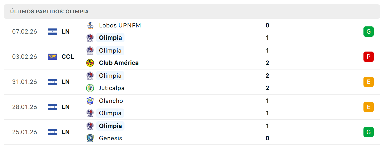Click the CCL world competition flag icon

pos(53,57)
